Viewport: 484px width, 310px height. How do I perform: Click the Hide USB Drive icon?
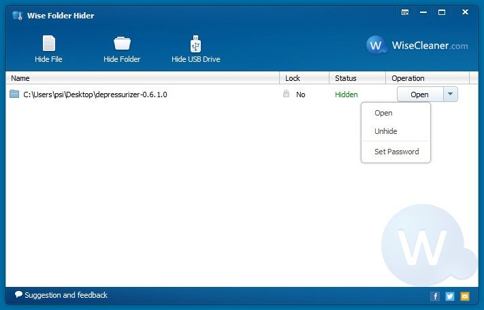(x=195, y=44)
